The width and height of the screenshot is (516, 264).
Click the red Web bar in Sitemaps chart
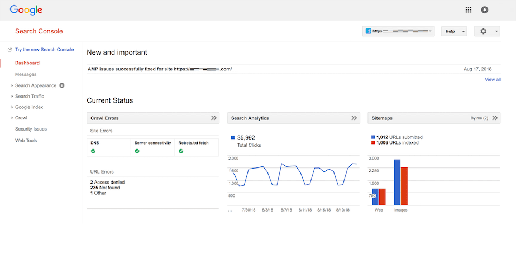382,196
